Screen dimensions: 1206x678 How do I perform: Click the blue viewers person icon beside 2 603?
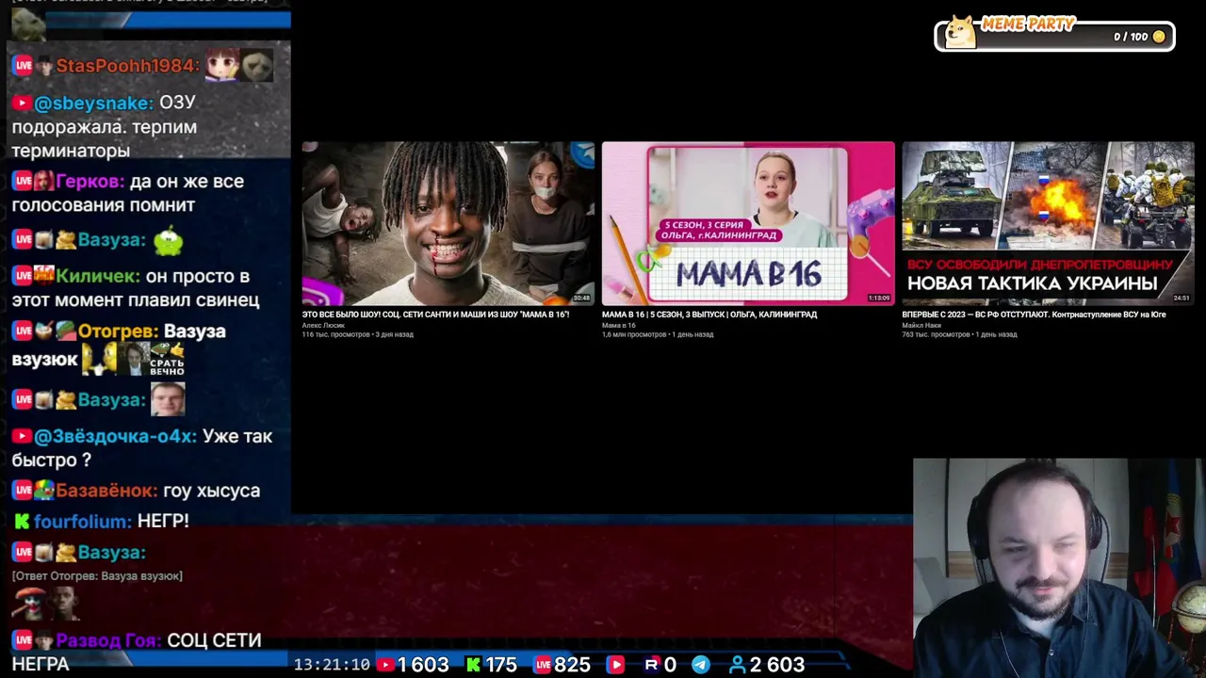[x=738, y=665]
